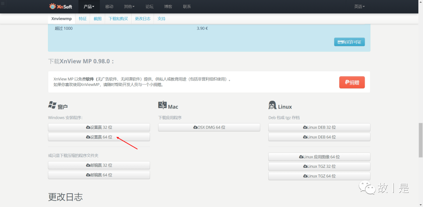Download Linux DEB 64 位 package
The height and width of the screenshot is (207, 423).
(319, 137)
